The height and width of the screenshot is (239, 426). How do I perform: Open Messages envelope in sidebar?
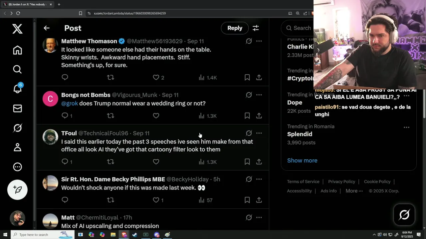(x=17, y=109)
